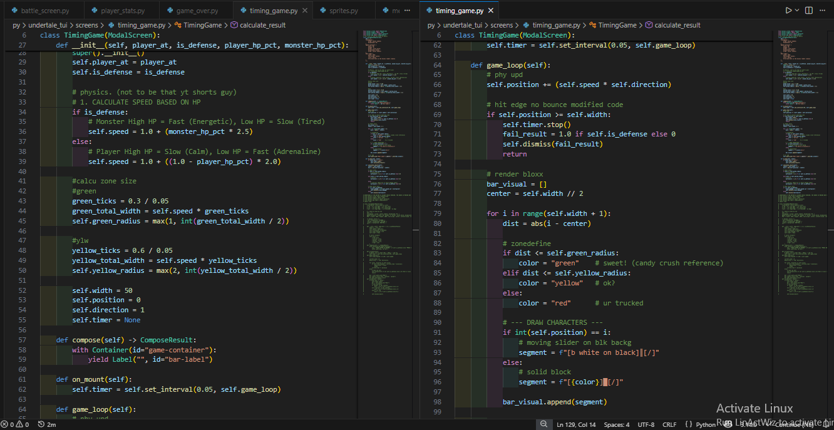Run the Python file with the play button
Viewport: 834px width, 430px height.
click(x=788, y=11)
